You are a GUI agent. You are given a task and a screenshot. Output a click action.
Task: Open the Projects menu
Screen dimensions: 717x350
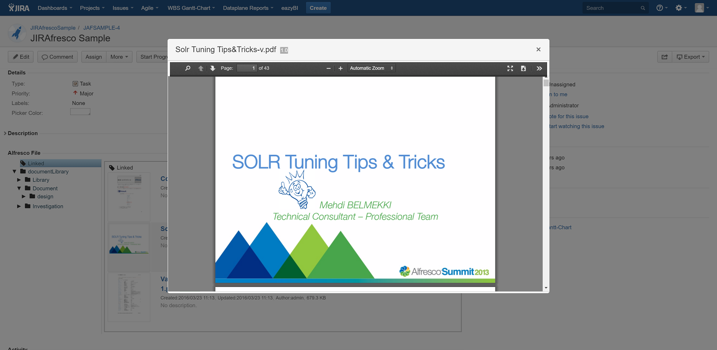tap(92, 8)
